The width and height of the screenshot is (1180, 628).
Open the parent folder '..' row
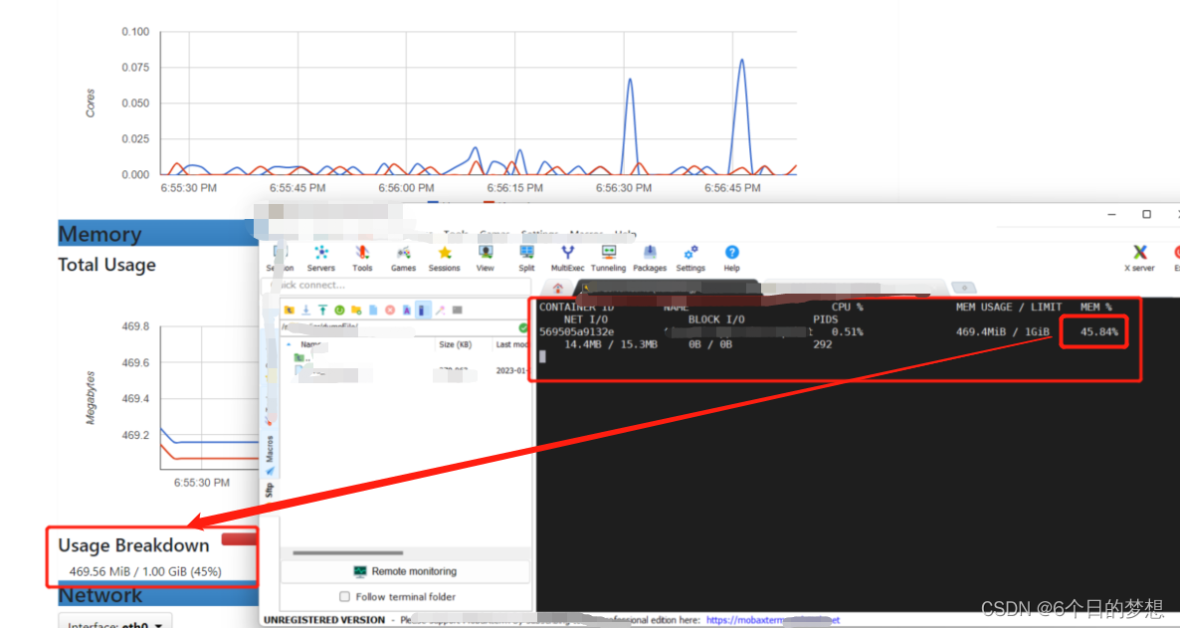tap(303, 358)
